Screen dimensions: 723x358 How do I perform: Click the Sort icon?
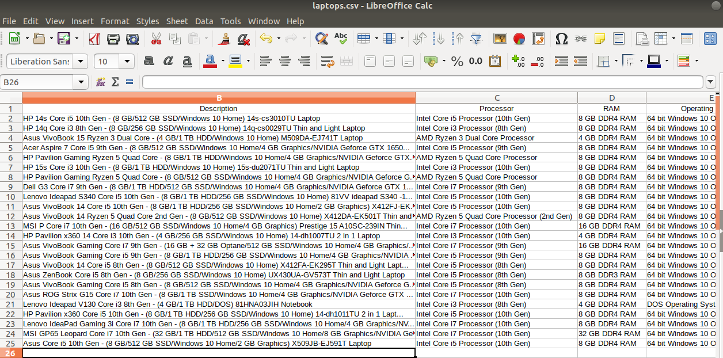[420, 39]
